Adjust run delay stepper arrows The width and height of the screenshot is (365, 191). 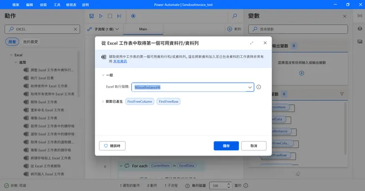point(228,186)
